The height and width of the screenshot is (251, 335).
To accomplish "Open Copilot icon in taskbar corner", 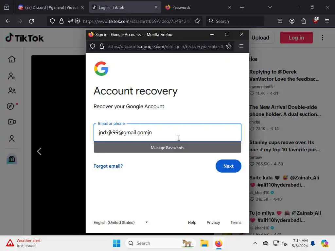I will click(x=325, y=243).
